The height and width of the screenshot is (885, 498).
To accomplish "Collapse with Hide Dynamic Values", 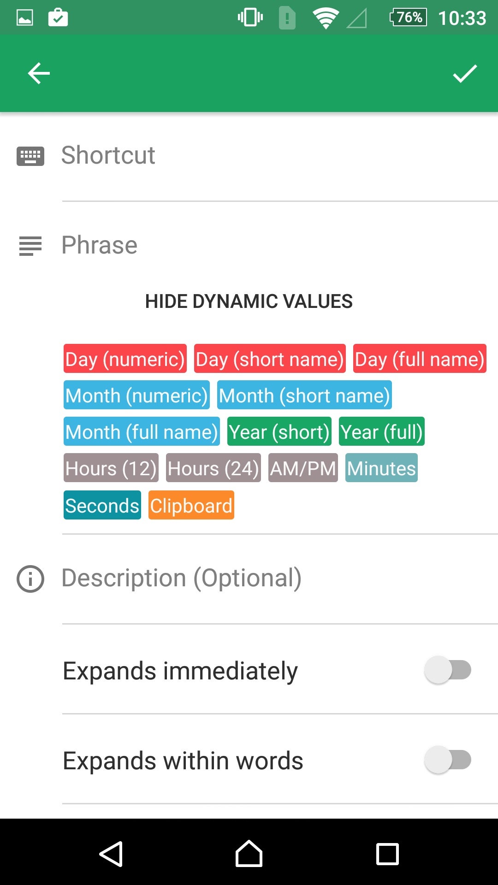I will point(249,301).
